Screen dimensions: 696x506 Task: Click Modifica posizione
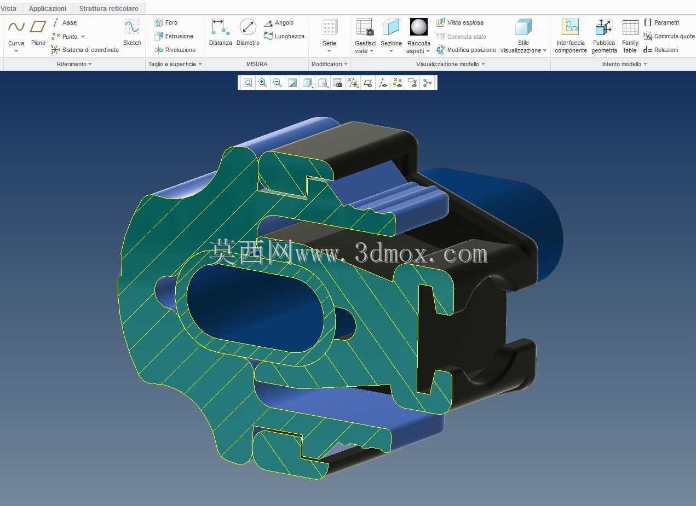466,50
